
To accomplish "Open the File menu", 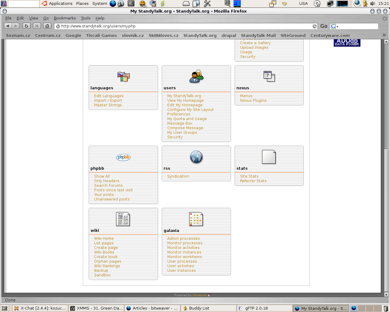I will [x=8, y=18].
